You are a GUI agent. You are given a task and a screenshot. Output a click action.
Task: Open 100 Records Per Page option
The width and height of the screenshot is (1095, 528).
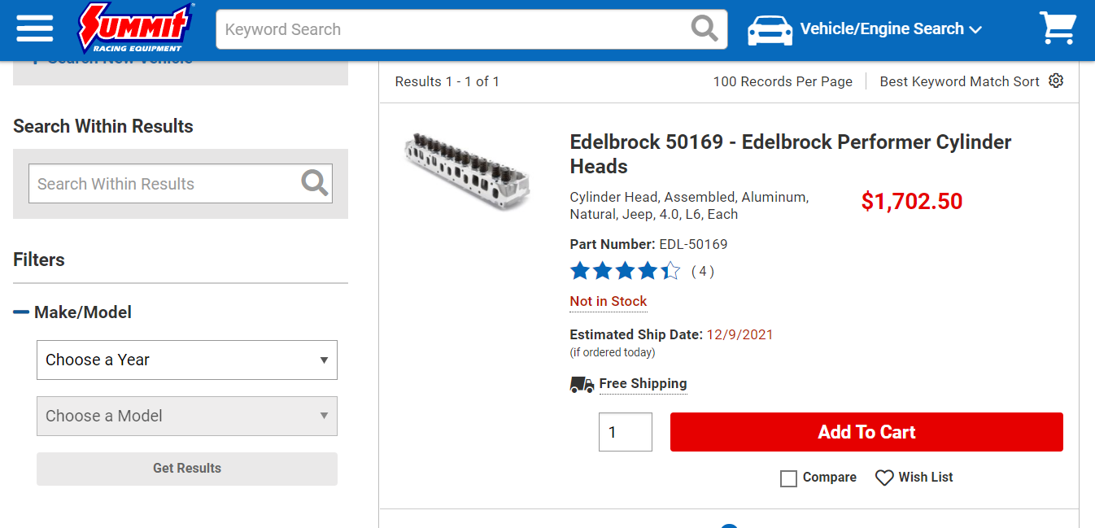(783, 81)
